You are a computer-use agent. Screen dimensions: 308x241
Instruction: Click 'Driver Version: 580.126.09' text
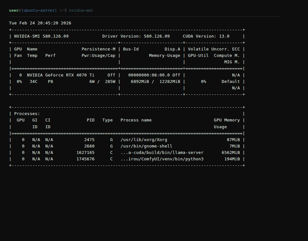pos(136,36)
